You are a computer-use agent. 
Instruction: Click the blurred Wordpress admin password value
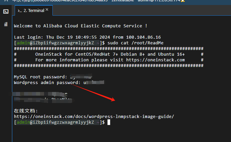coord(94,82)
